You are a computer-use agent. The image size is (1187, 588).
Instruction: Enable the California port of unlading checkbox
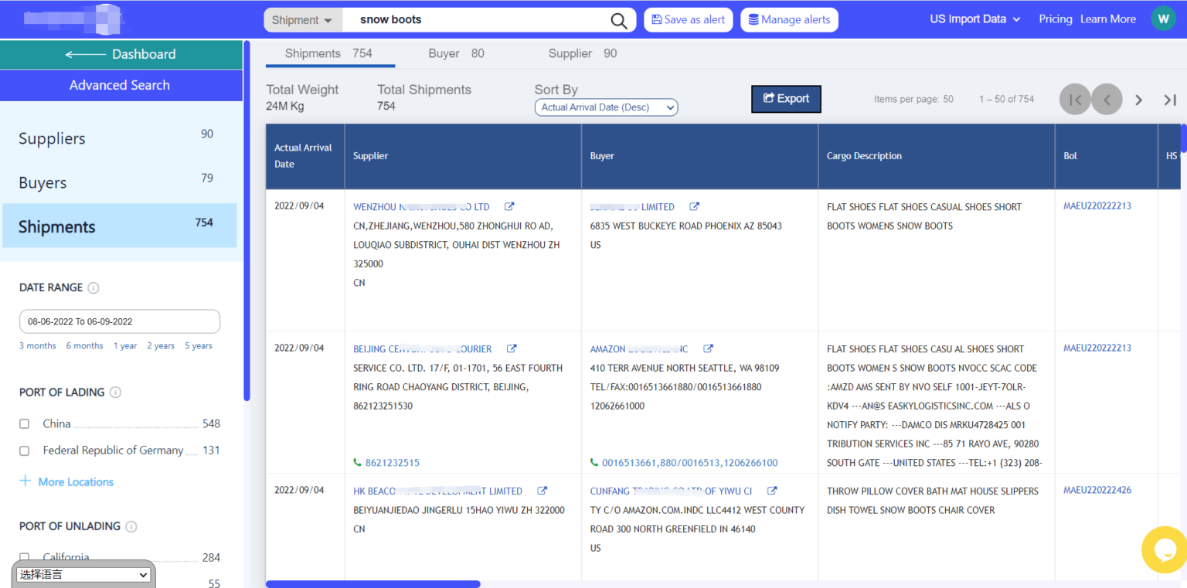point(25,557)
